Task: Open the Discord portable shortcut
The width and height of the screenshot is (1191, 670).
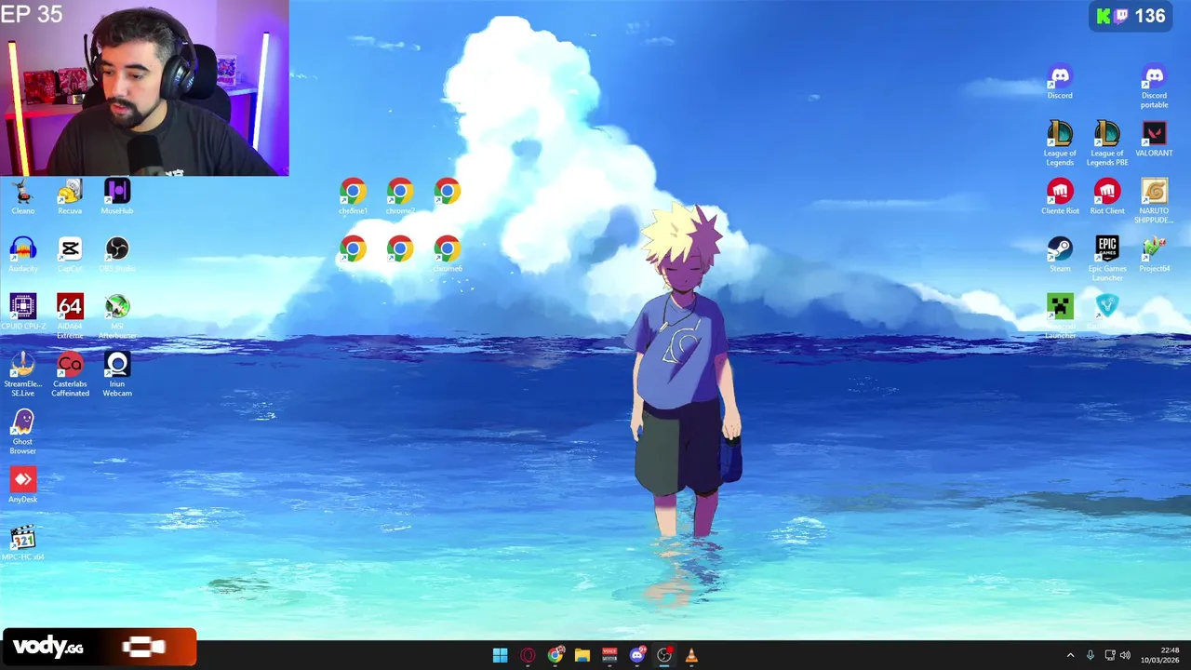Action: [x=1154, y=86]
